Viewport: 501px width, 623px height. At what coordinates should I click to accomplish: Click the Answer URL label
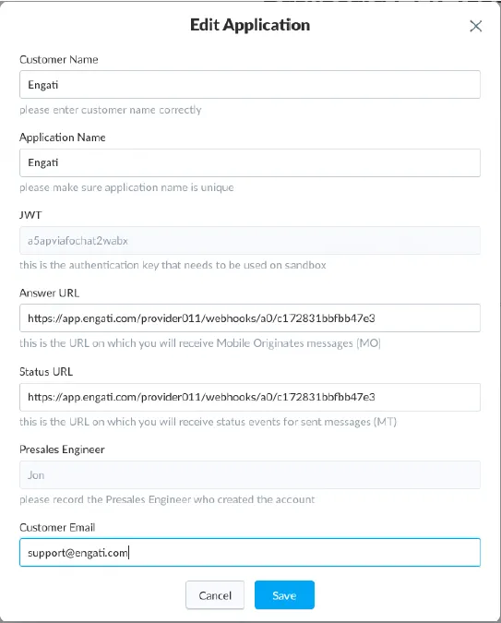coord(49,293)
